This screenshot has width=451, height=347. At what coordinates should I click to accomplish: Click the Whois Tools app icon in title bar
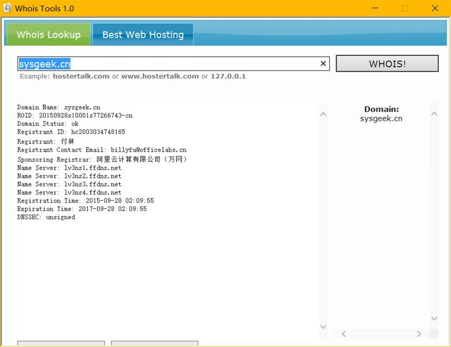pos(8,8)
